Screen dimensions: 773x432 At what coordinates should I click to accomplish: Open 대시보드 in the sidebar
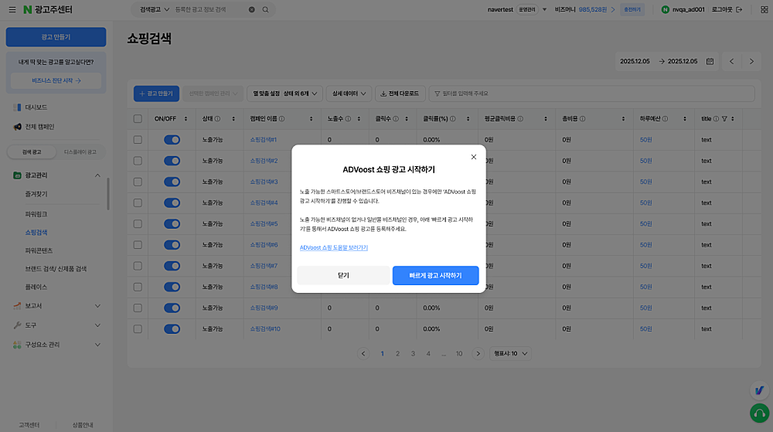[x=36, y=107]
